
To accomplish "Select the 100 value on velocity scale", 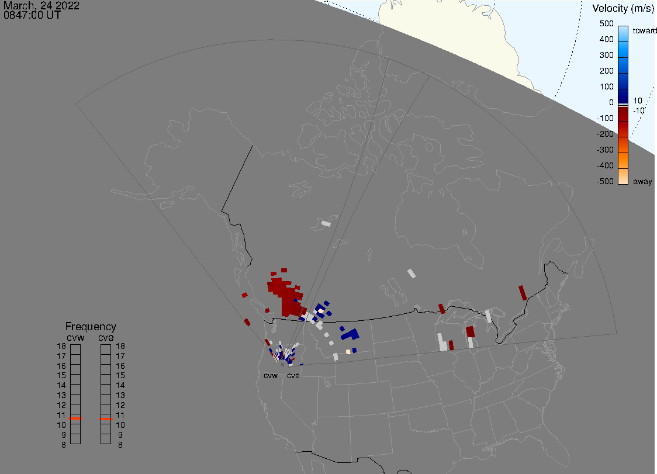I will click(x=606, y=87).
